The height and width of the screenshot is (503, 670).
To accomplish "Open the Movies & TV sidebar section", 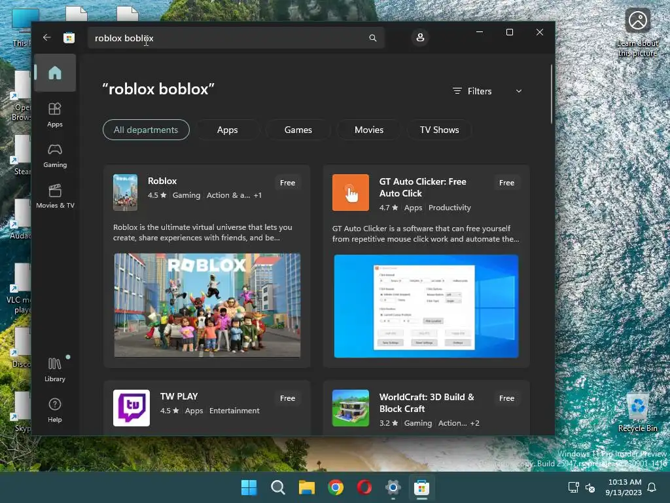I will pyautogui.click(x=55, y=196).
